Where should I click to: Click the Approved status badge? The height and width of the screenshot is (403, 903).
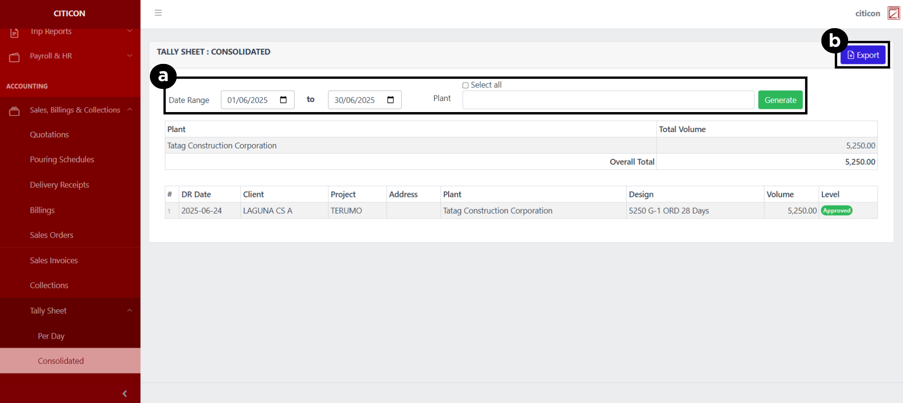(836, 210)
